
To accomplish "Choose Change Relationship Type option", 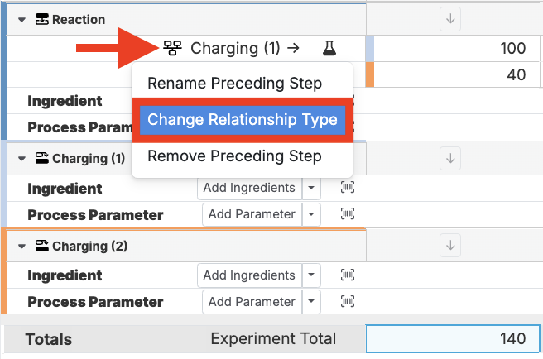I will coord(243,120).
